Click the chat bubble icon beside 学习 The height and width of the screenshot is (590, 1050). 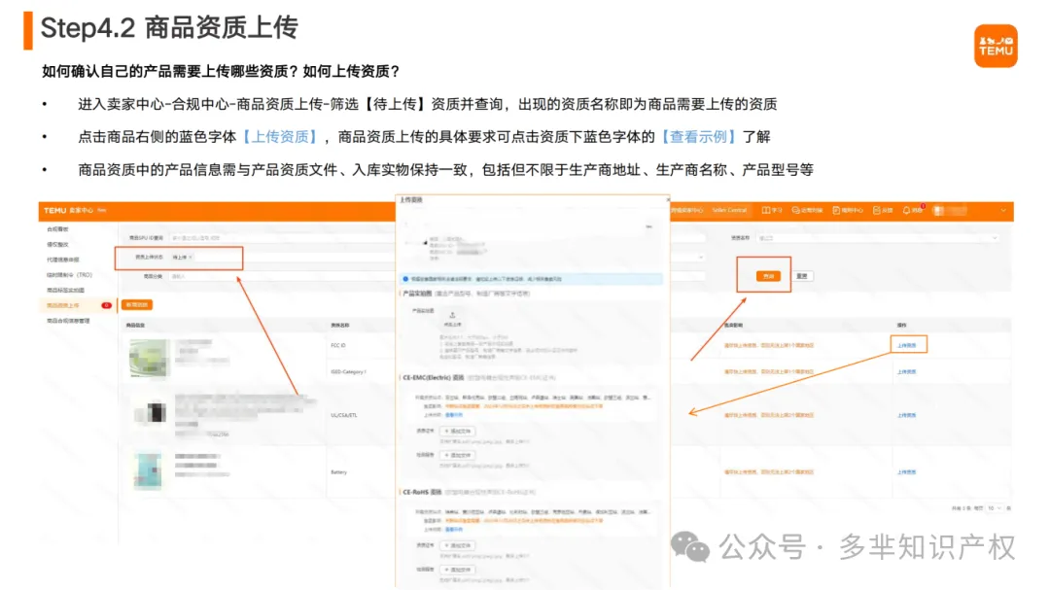point(795,210)
